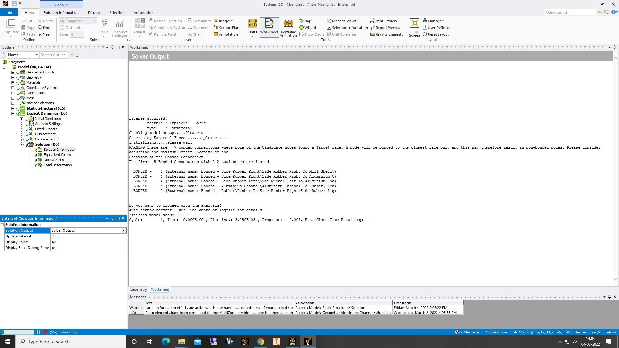Click the Search Outline field

54,55
